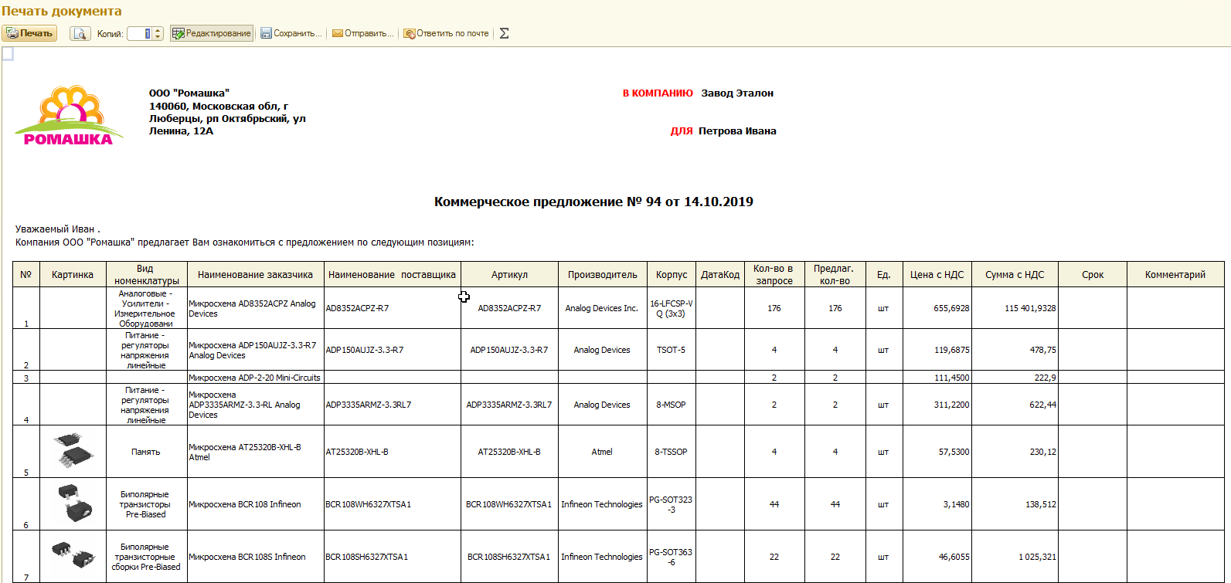This screenshot has width=1231, height=583.
Task: Select the BCR108S Infineon chip picture
Action: pos(73,554)
